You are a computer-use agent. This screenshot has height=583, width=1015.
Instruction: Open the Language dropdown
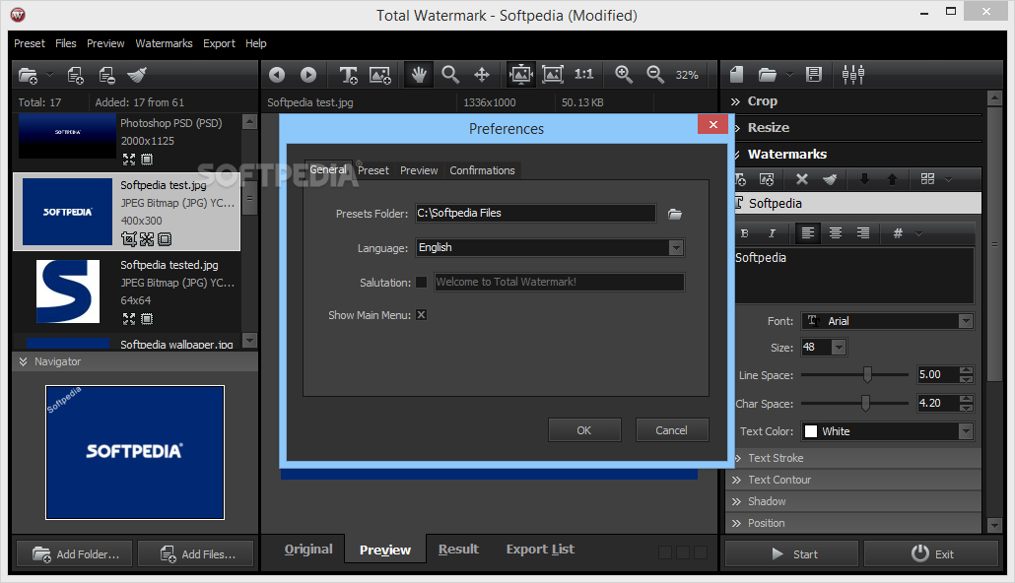(676, 248)
